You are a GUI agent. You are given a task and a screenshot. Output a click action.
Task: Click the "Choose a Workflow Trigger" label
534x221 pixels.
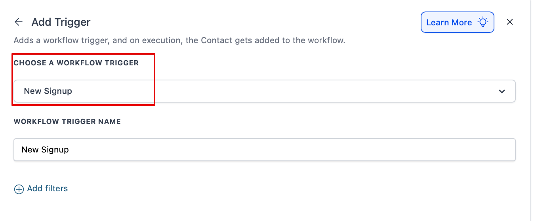[76, 63]
